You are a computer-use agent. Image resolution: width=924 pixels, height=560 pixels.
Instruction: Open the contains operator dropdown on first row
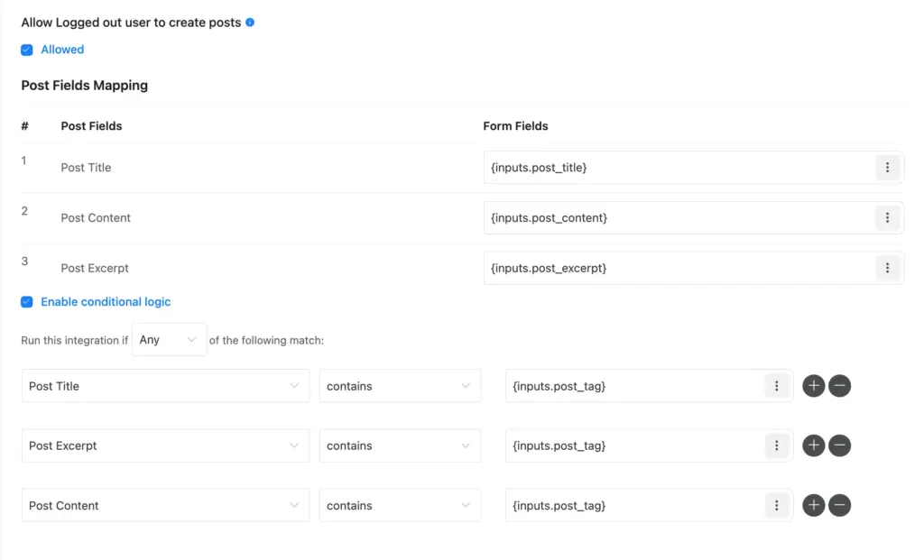click(400, 385)
